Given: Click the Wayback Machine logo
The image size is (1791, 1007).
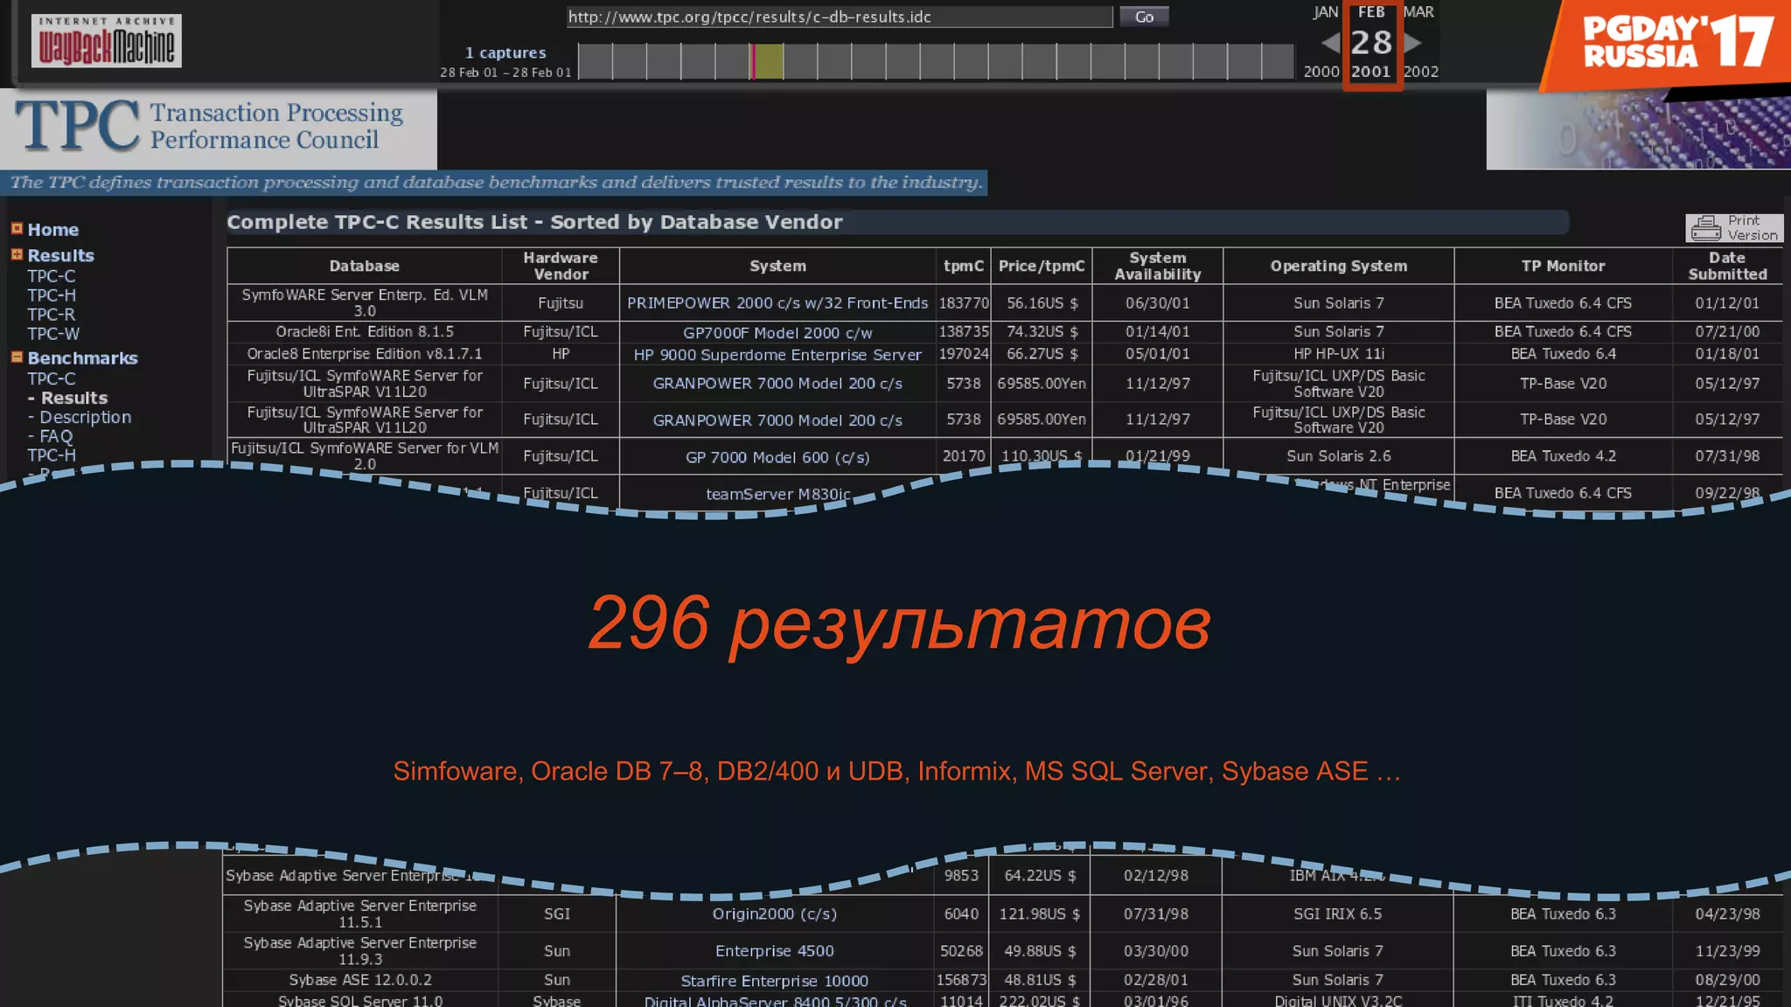Looking at the screenshot, I should coord(106,41).
